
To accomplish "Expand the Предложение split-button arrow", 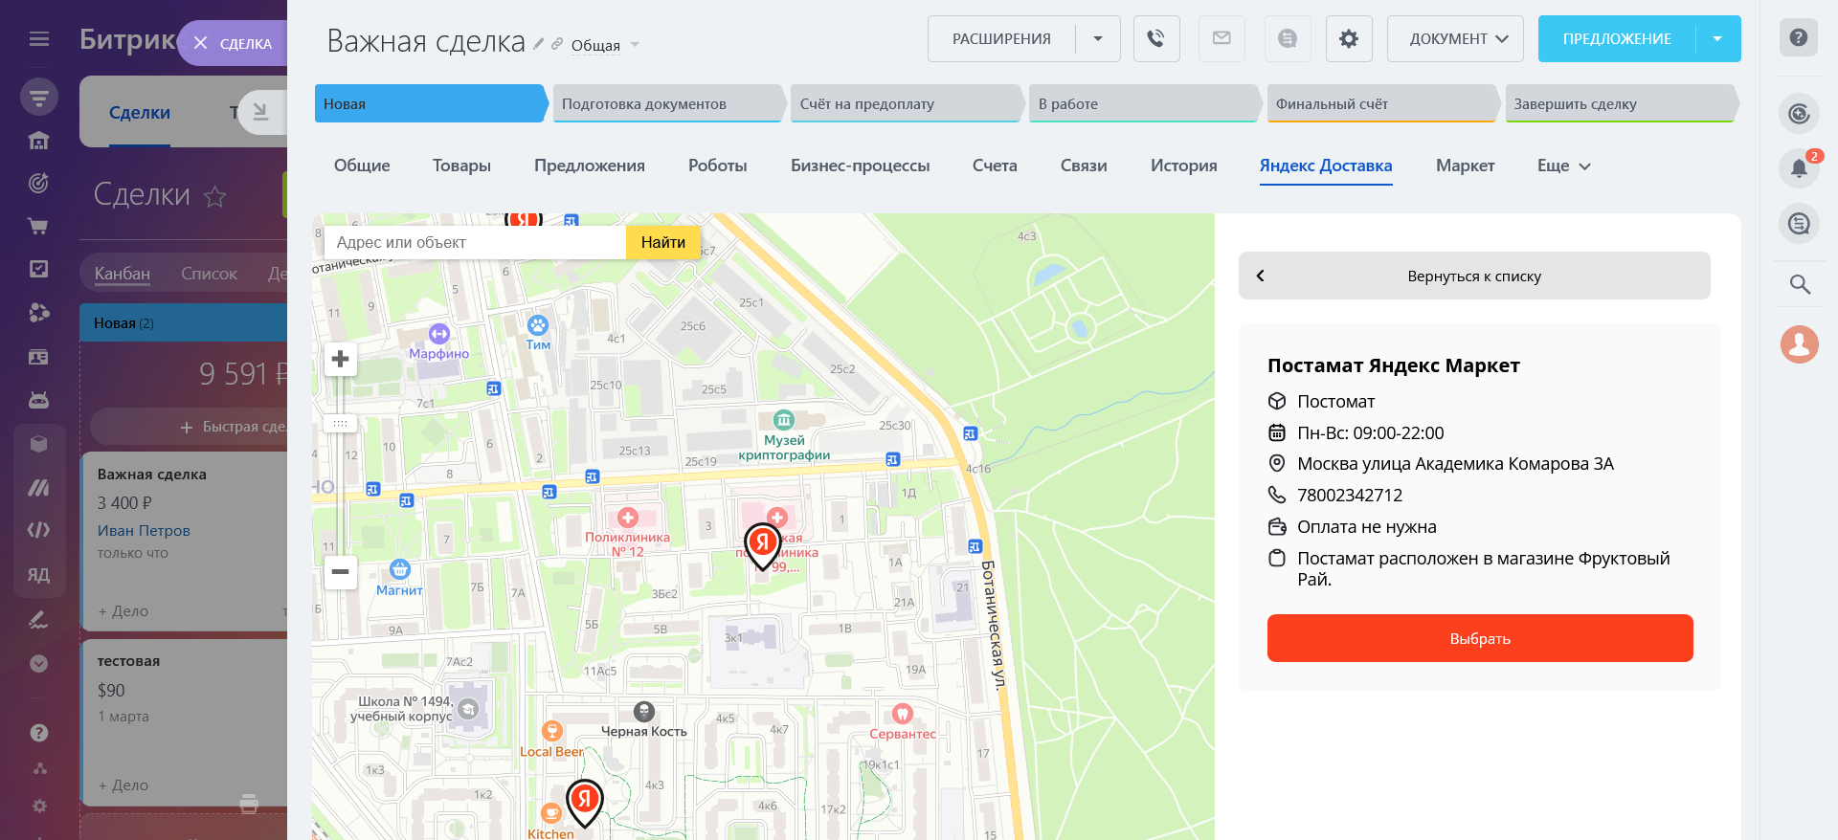I will 1717,39.
